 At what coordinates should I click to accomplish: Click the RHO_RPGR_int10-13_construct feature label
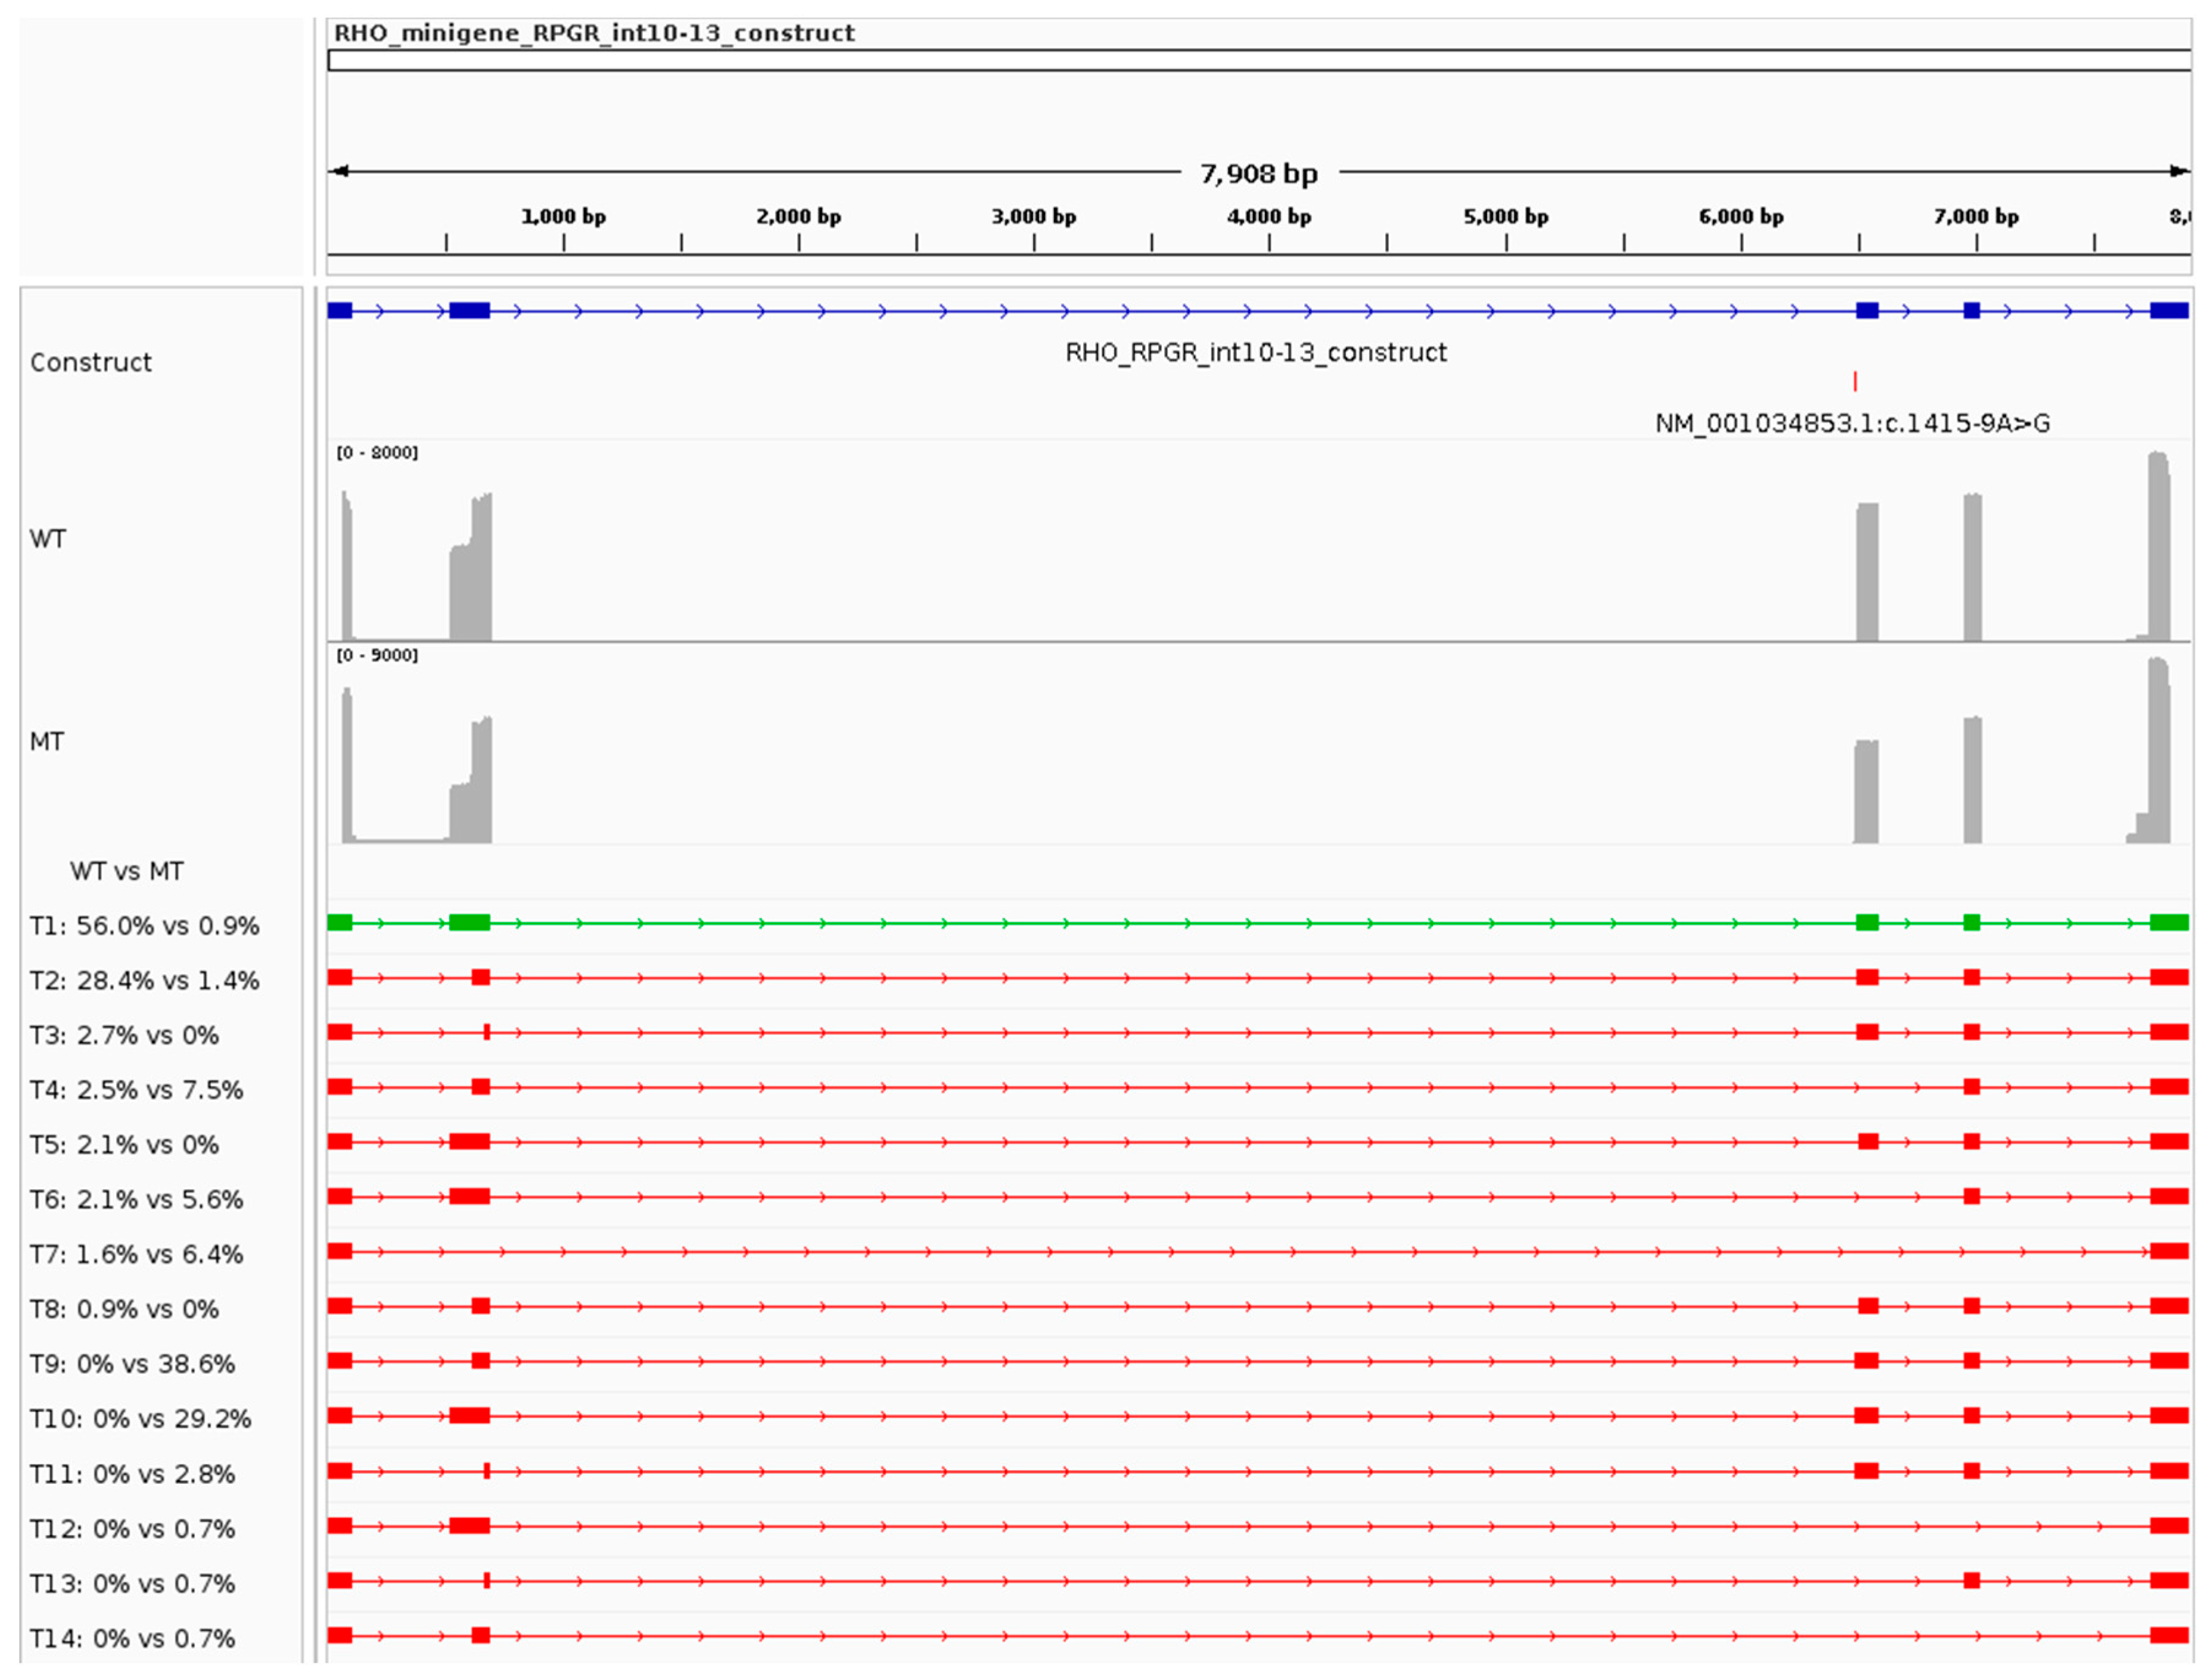[1256, 352]
